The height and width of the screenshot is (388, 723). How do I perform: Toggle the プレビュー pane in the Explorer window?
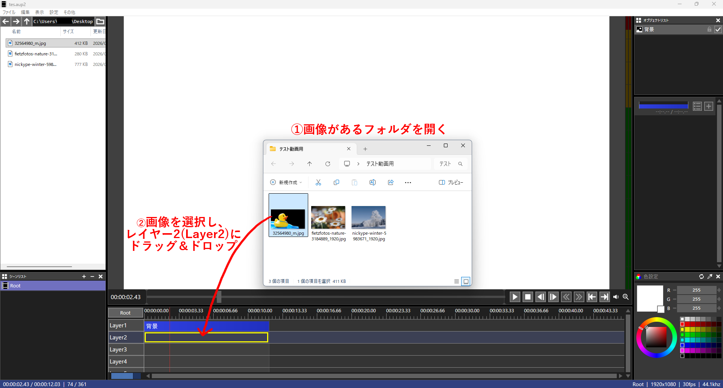pos(451,182)
